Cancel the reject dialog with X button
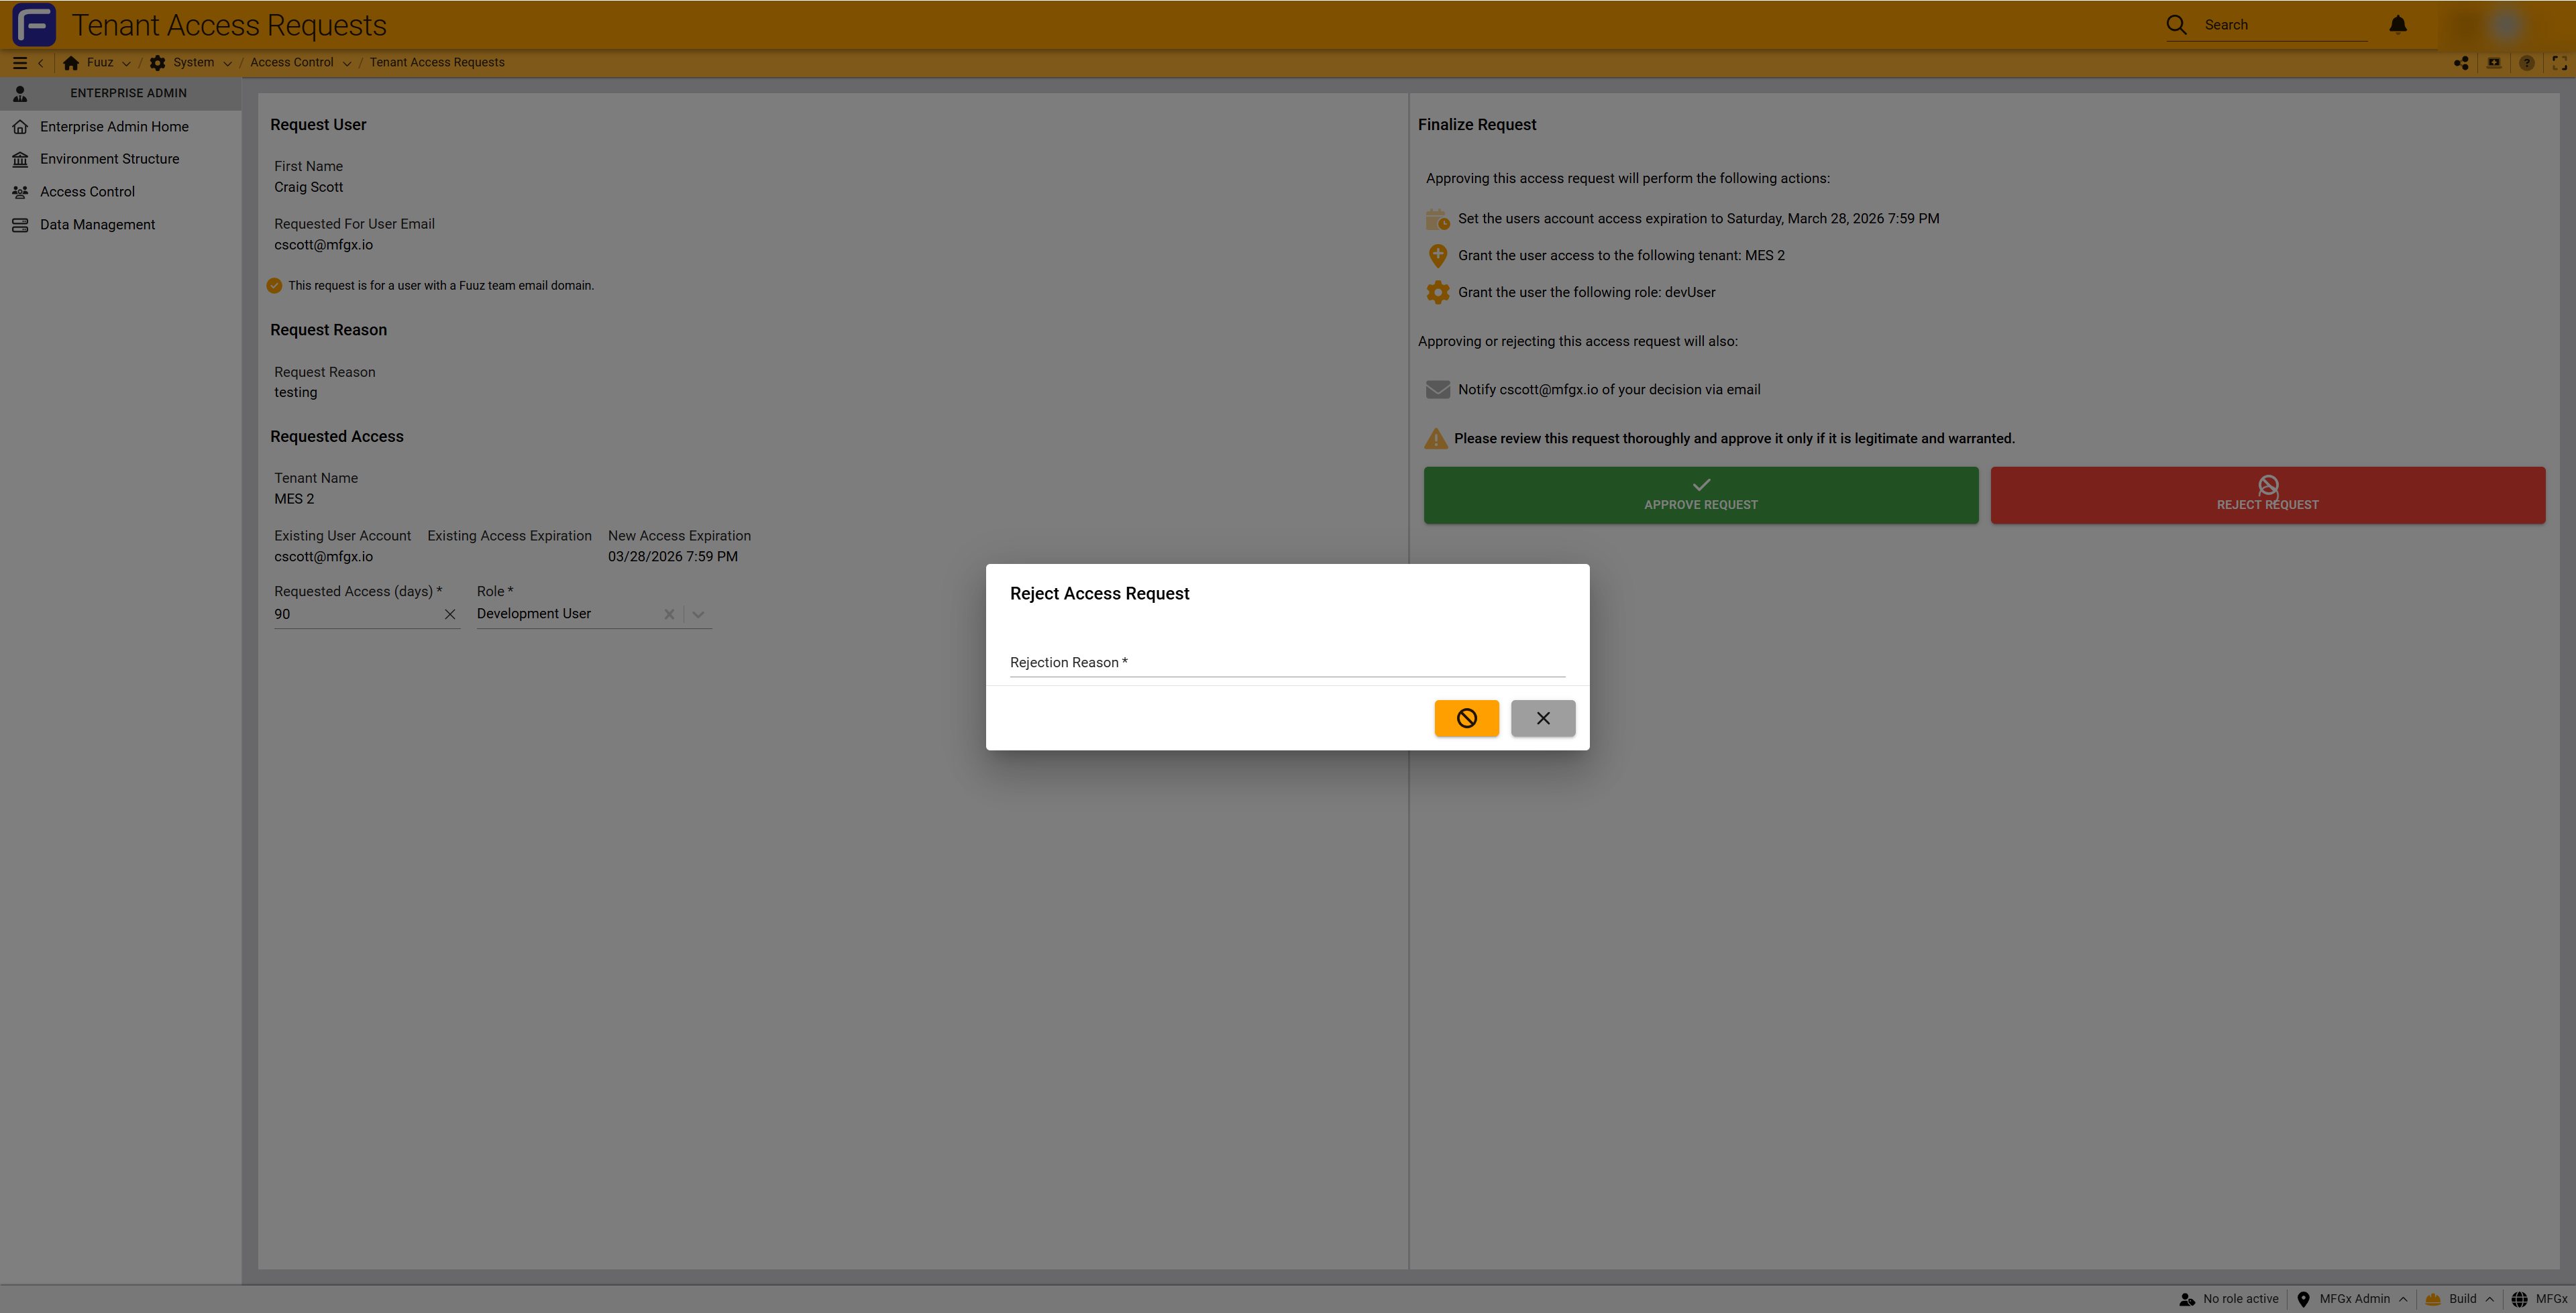The height and width of the screenshot is (1313, 2576). pos(1543,718)
